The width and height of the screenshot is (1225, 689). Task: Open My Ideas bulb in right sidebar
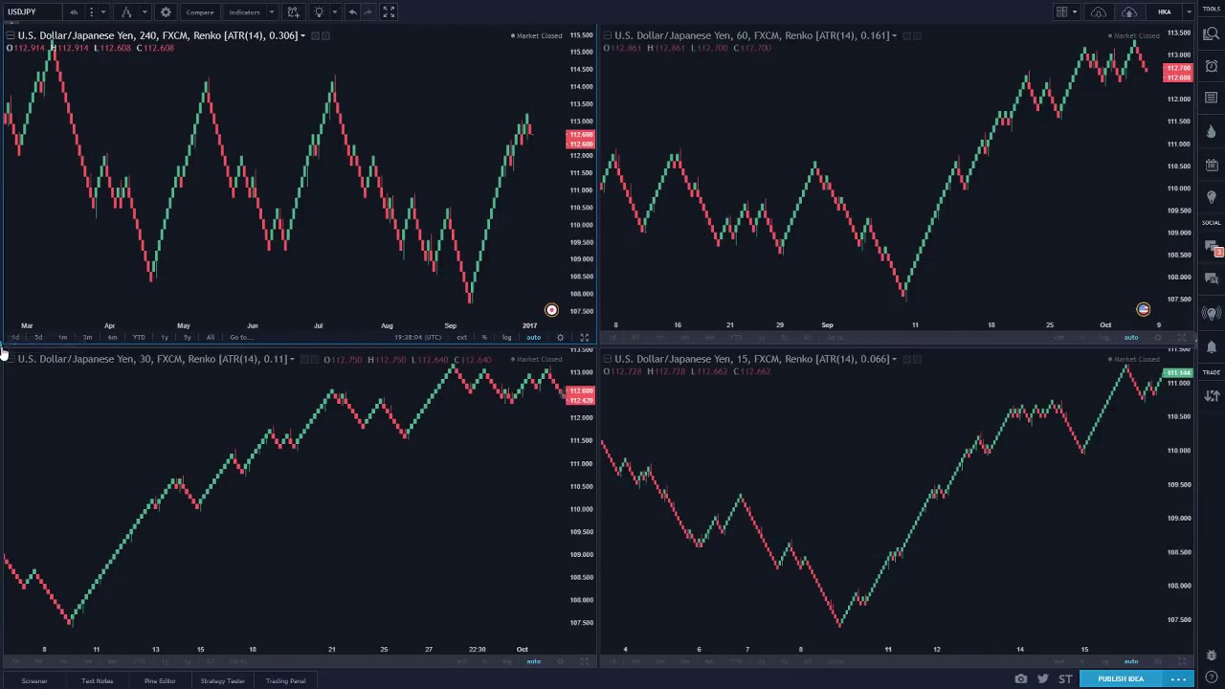click(1212, 197)
